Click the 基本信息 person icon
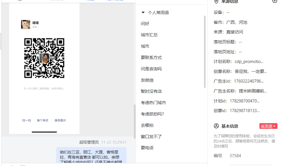 tap(216, 126)
